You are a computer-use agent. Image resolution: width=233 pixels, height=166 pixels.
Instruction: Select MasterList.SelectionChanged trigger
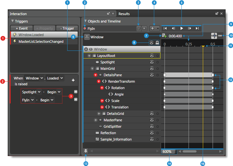[44, 41]
